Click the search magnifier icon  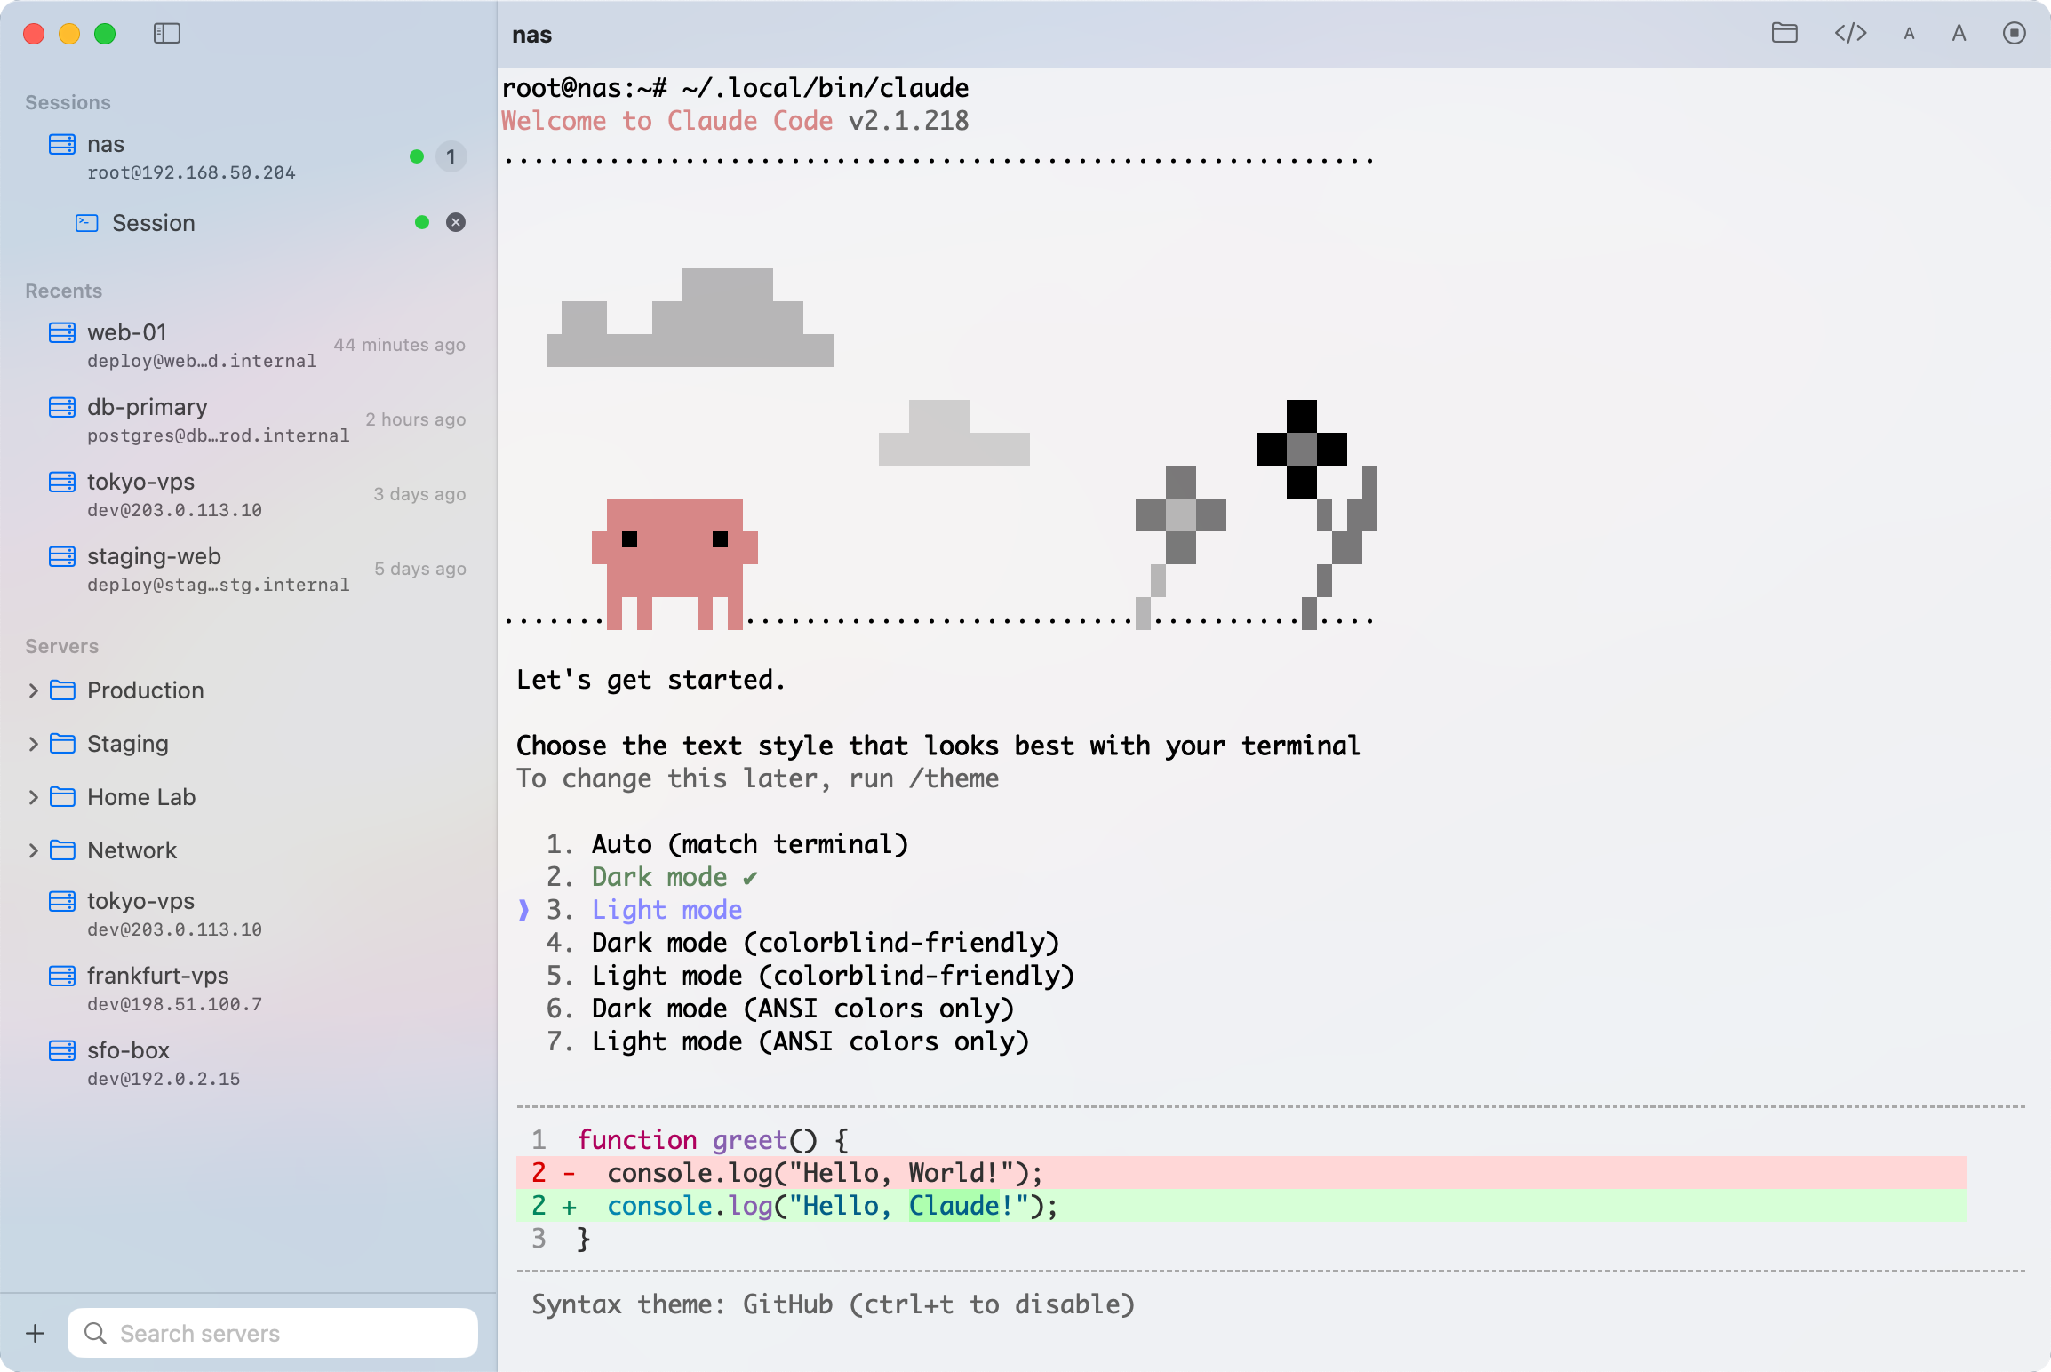[x=95, y=1333]
